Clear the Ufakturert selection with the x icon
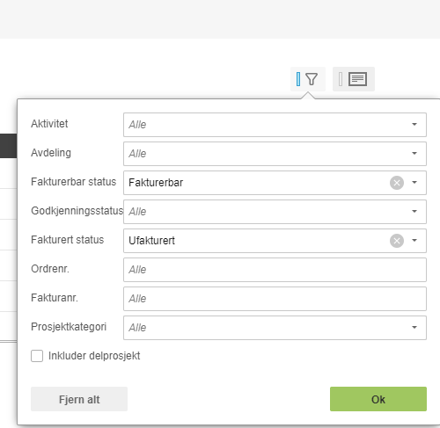 tap(397, 241)
